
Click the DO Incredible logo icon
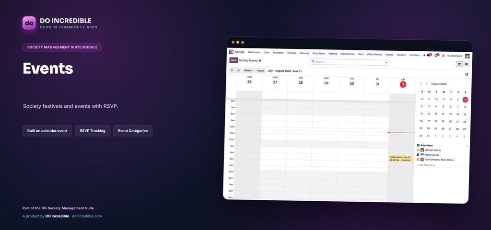[29, 23]
